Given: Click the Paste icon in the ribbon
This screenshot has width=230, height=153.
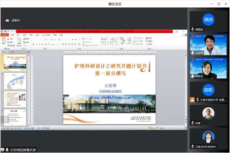Looking at the screenshot, I should click(x=4, y=41).
